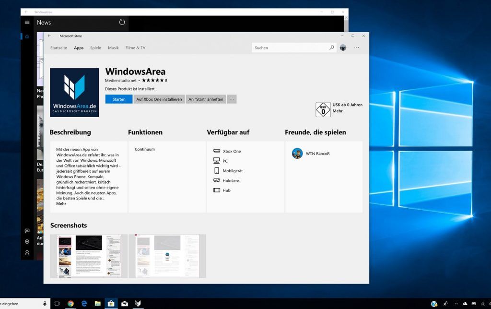Open settings gear in WindowsArea sidebar
Viewport: 491px width, 309px height.
tap(27, 242)
